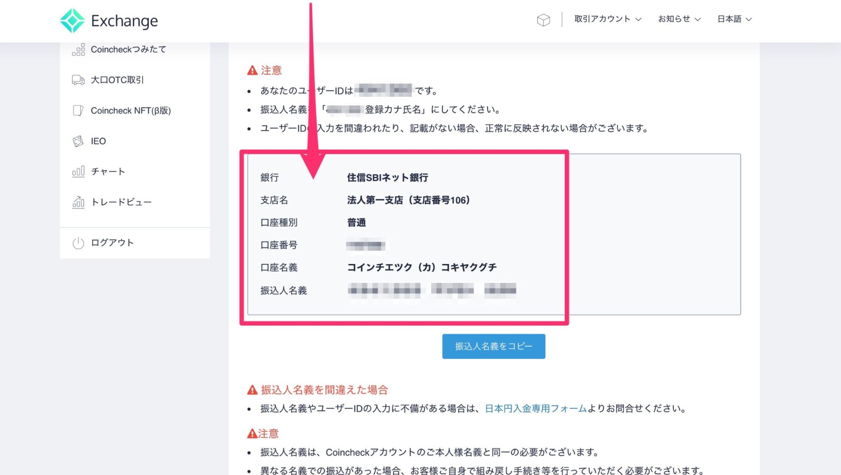Click the 口座種別 row label
The image size is (841, 475).
click(279, 222)
